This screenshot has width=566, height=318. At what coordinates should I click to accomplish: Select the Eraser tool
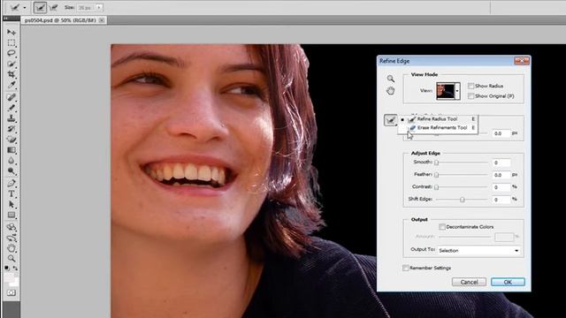[11, 140]
